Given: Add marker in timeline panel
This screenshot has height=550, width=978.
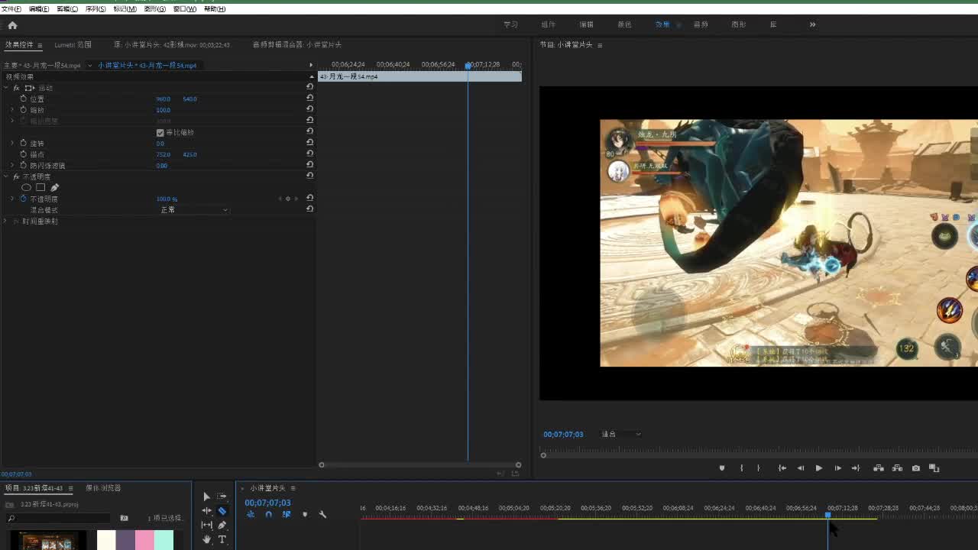Looking at the screenshot, I should coord(305,514).
